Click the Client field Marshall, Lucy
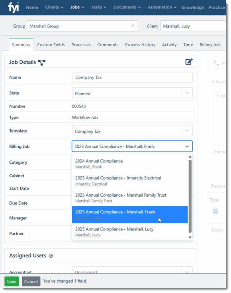The image size is (231, 293). pos(193,26)
